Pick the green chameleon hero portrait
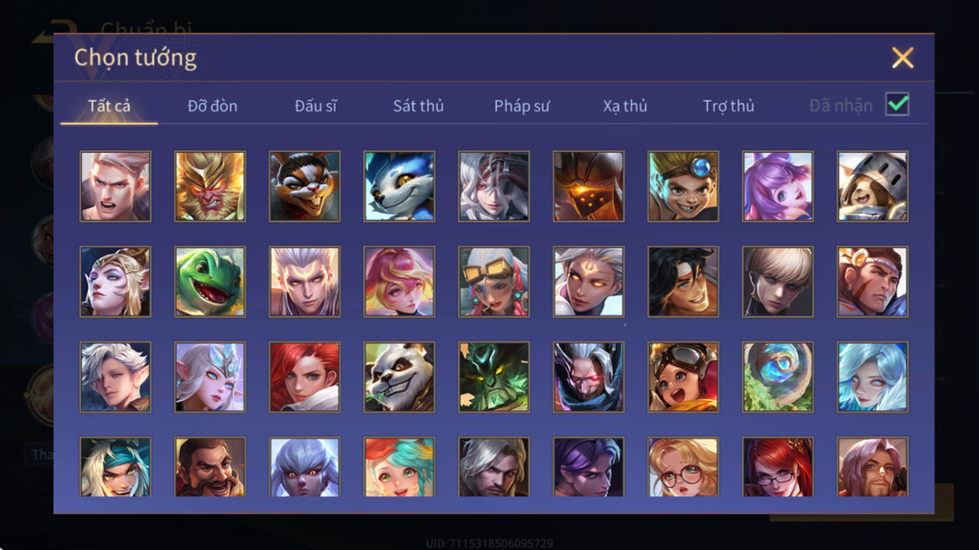The height and width of the screenshot is (550, 979). click(210, 281)
